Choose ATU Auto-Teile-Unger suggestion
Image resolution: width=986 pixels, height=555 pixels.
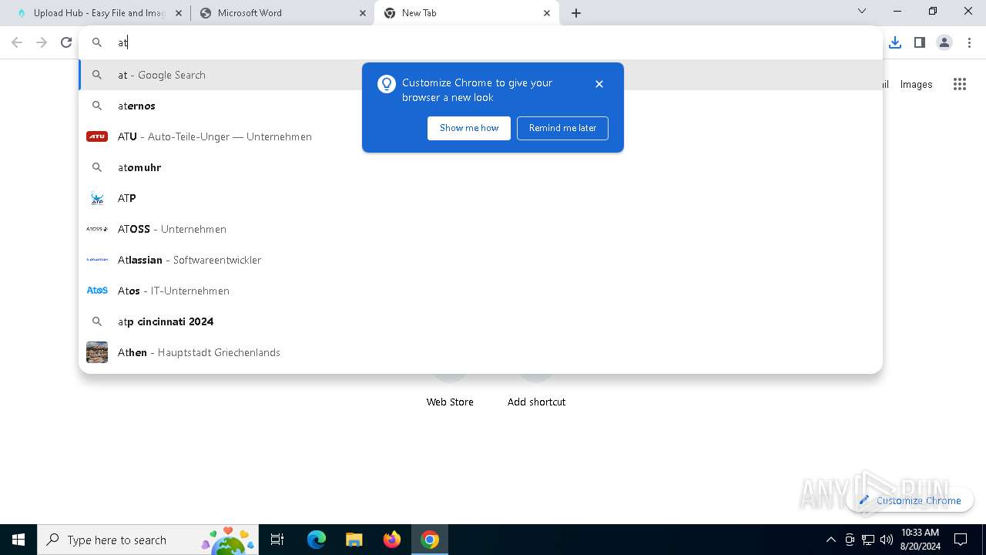(481, 136)
